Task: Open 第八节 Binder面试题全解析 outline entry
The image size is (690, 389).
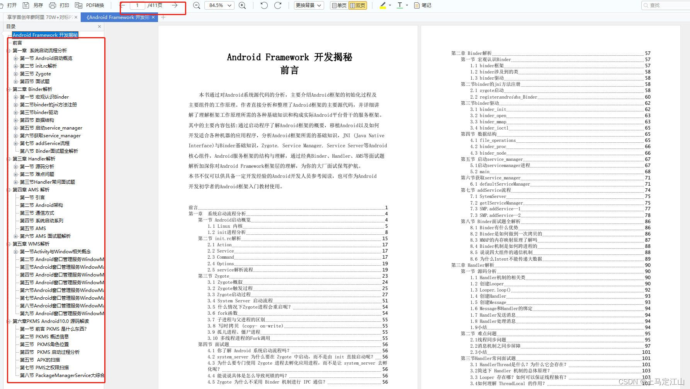Action: (x=49, y=151)
